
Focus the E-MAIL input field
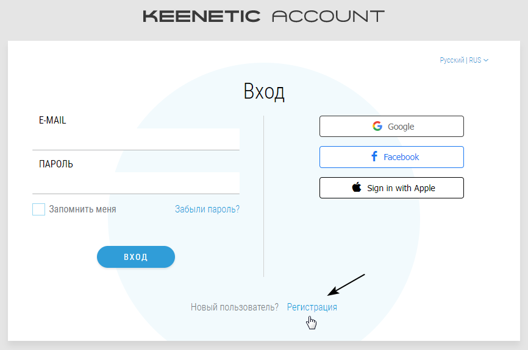[136, 139]
